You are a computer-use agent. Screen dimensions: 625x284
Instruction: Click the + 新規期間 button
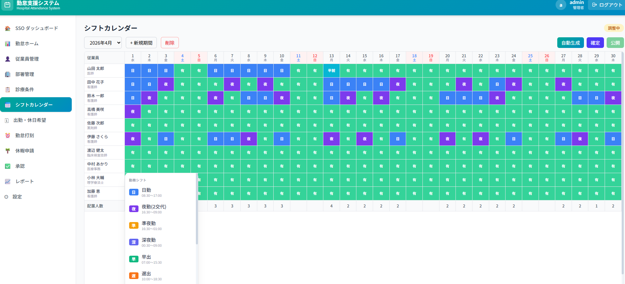click(141, 43)
